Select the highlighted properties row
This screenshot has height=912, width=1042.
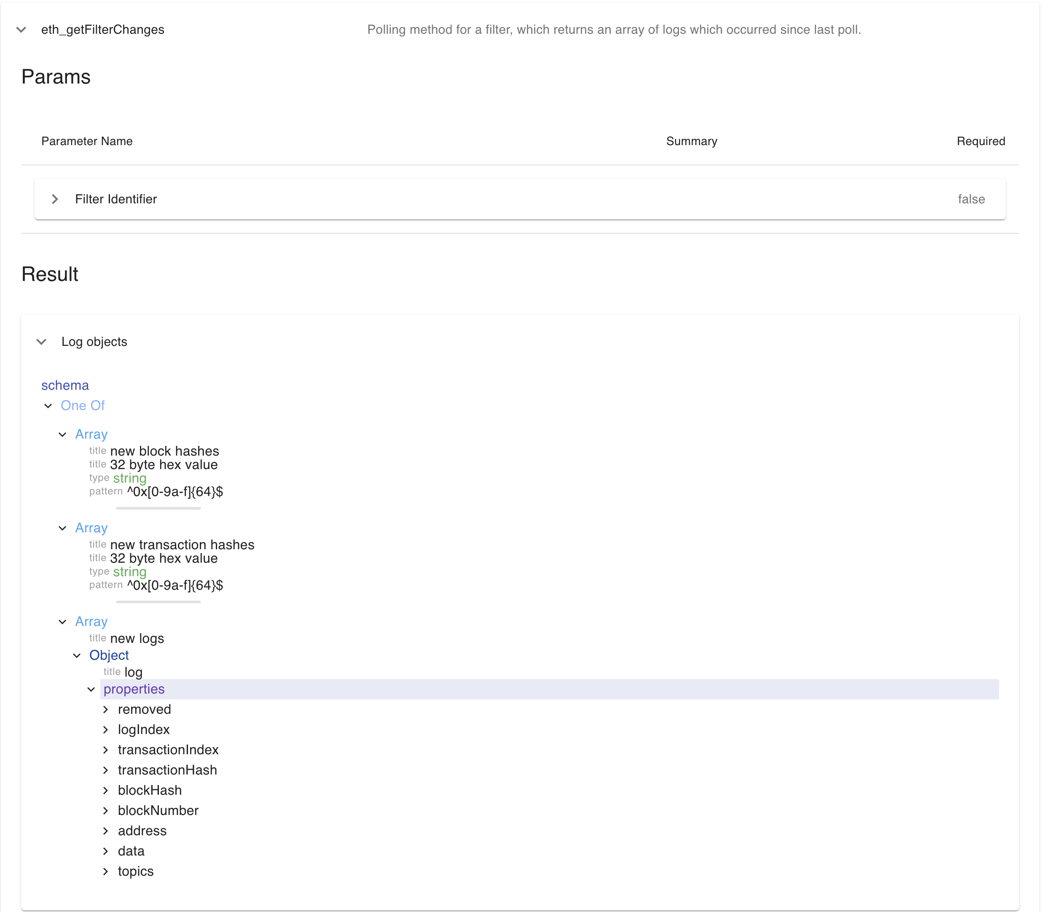point(134,689)
